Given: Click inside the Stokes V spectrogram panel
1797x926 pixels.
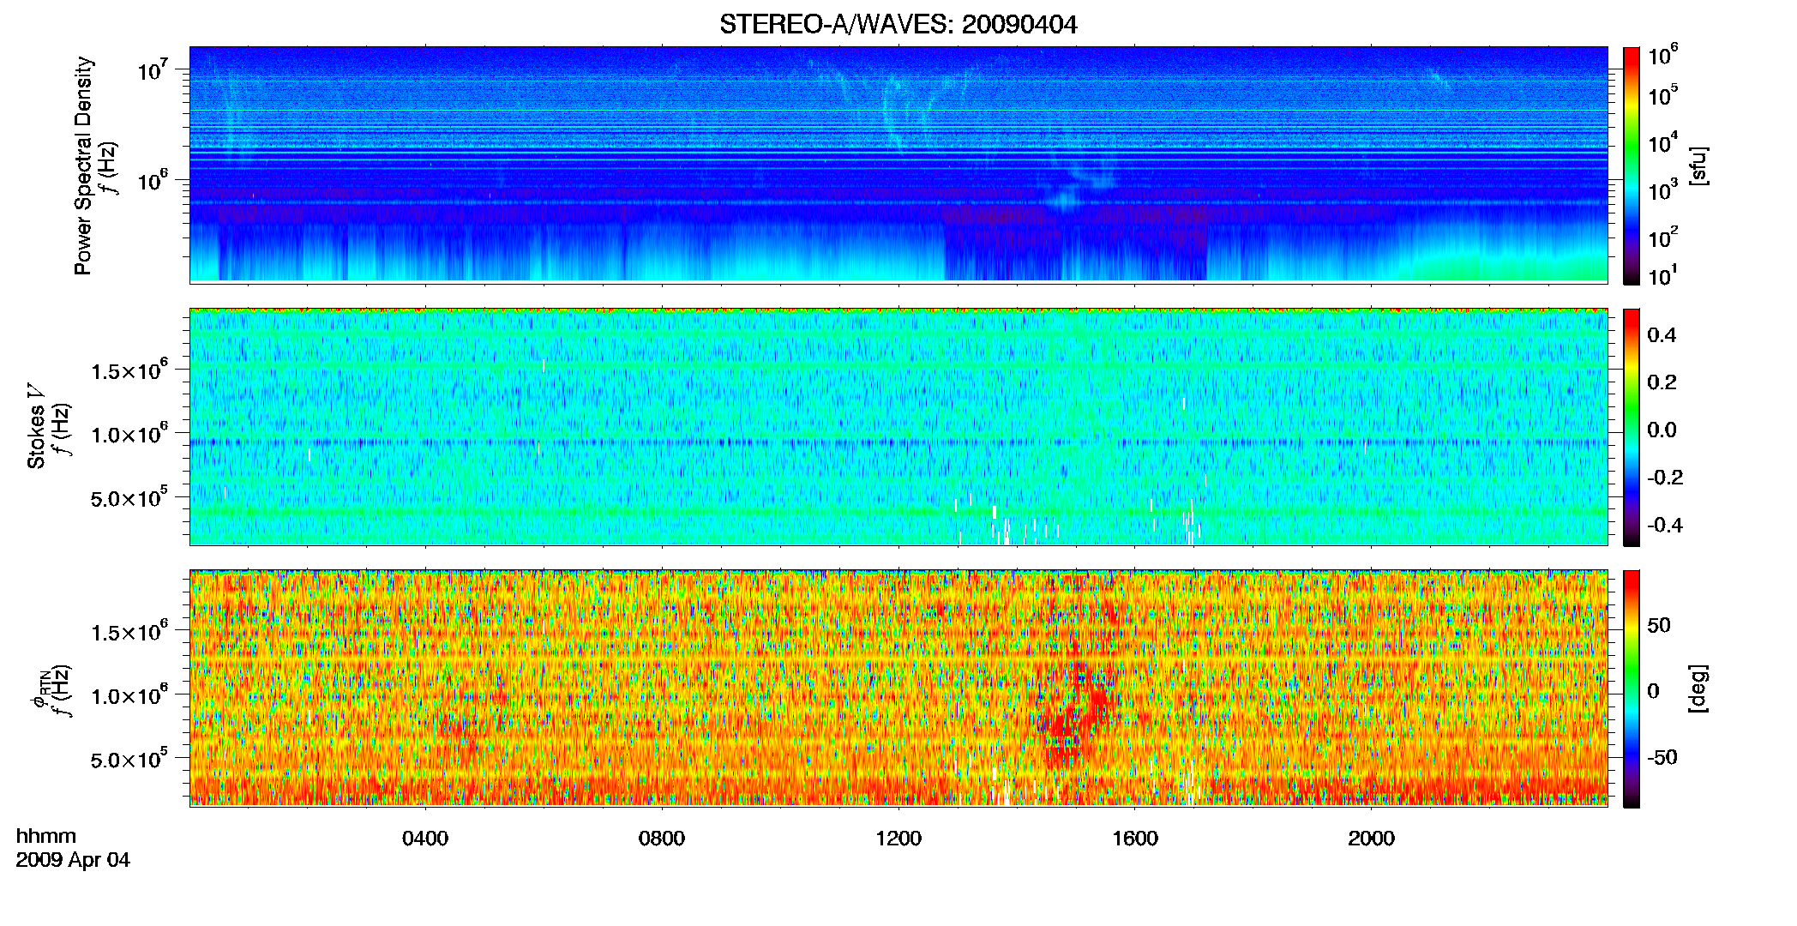Looking at the screenshot, I should click(x=898, y=426).
